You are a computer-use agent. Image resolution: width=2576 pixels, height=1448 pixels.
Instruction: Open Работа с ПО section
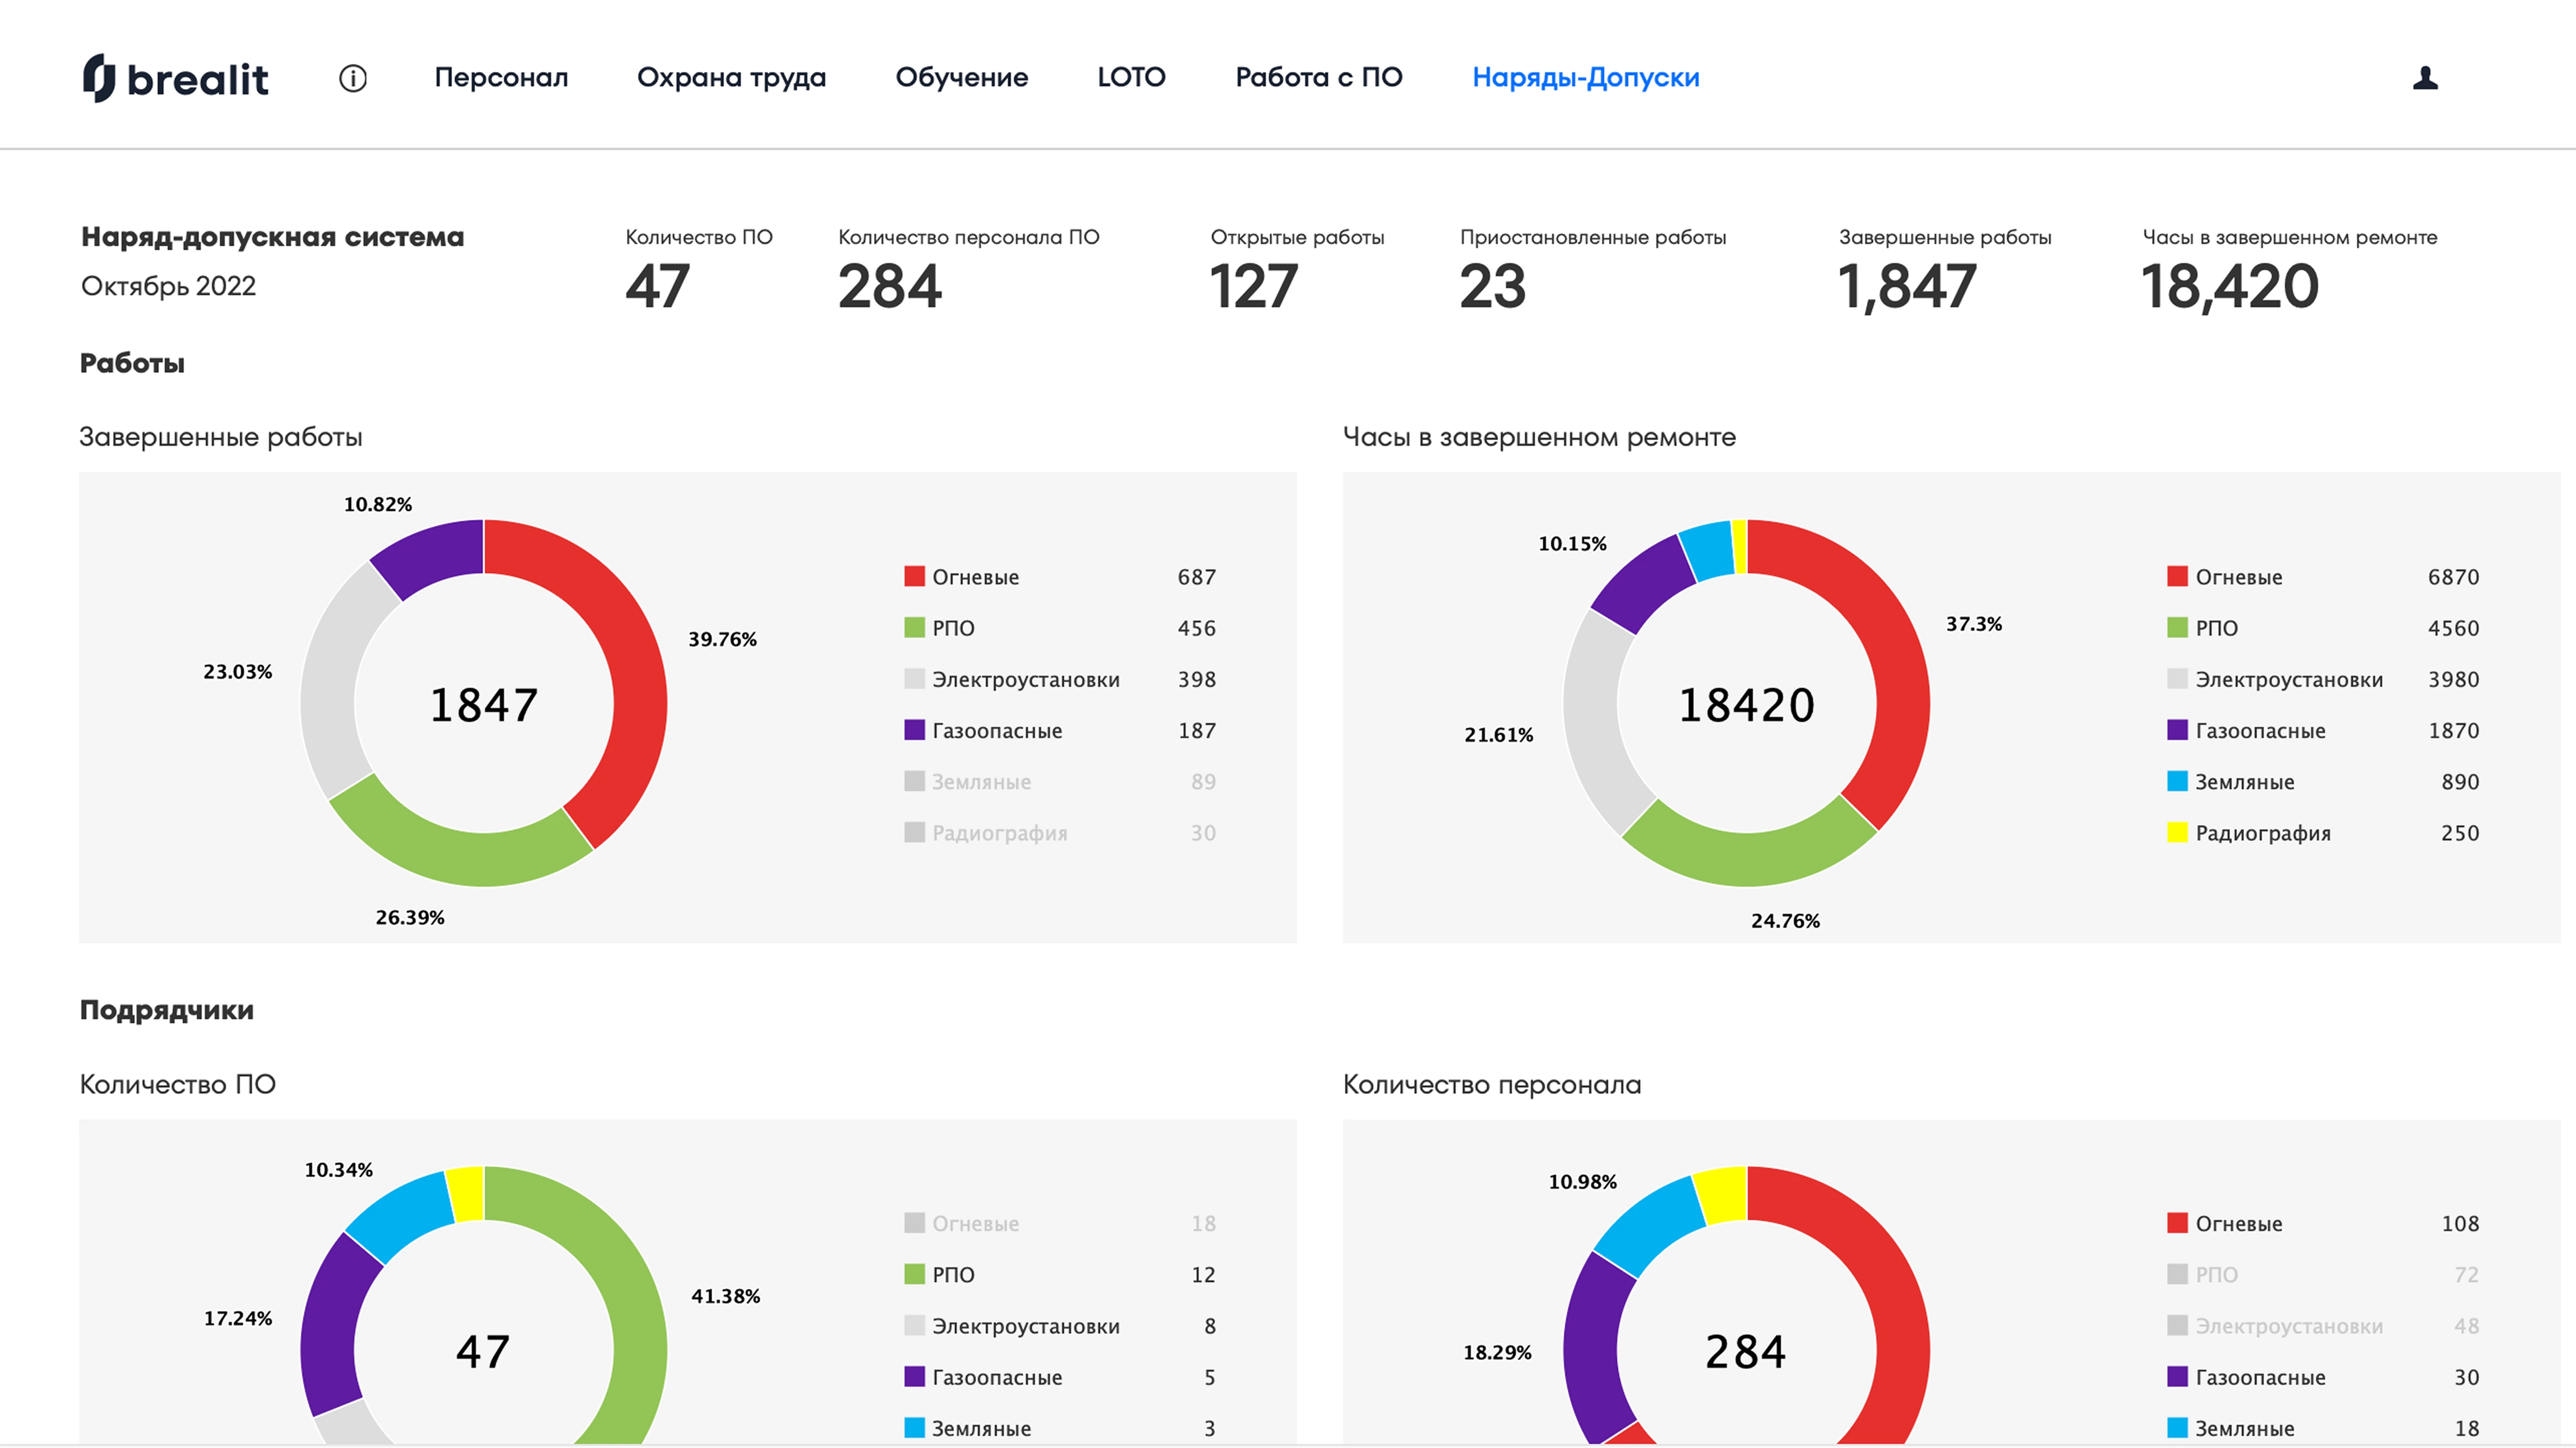click(1318, 78)
